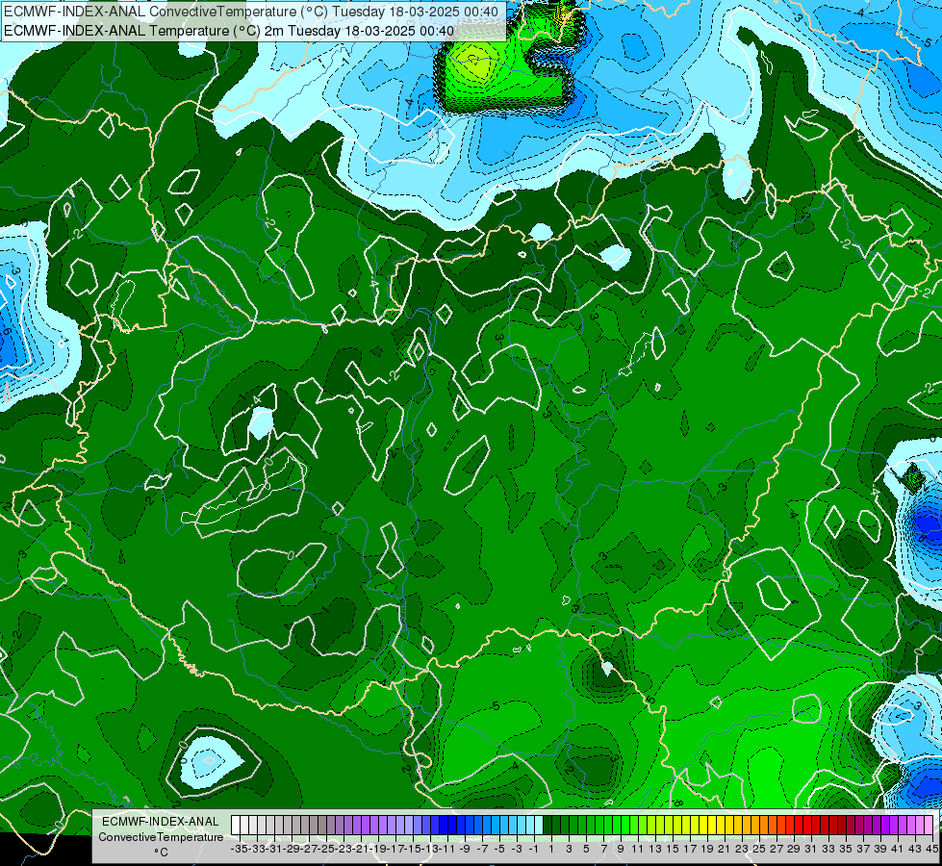Click the 5 value on the legend scale
This screenshot has height=866, width=942.
tap(586, 849)
